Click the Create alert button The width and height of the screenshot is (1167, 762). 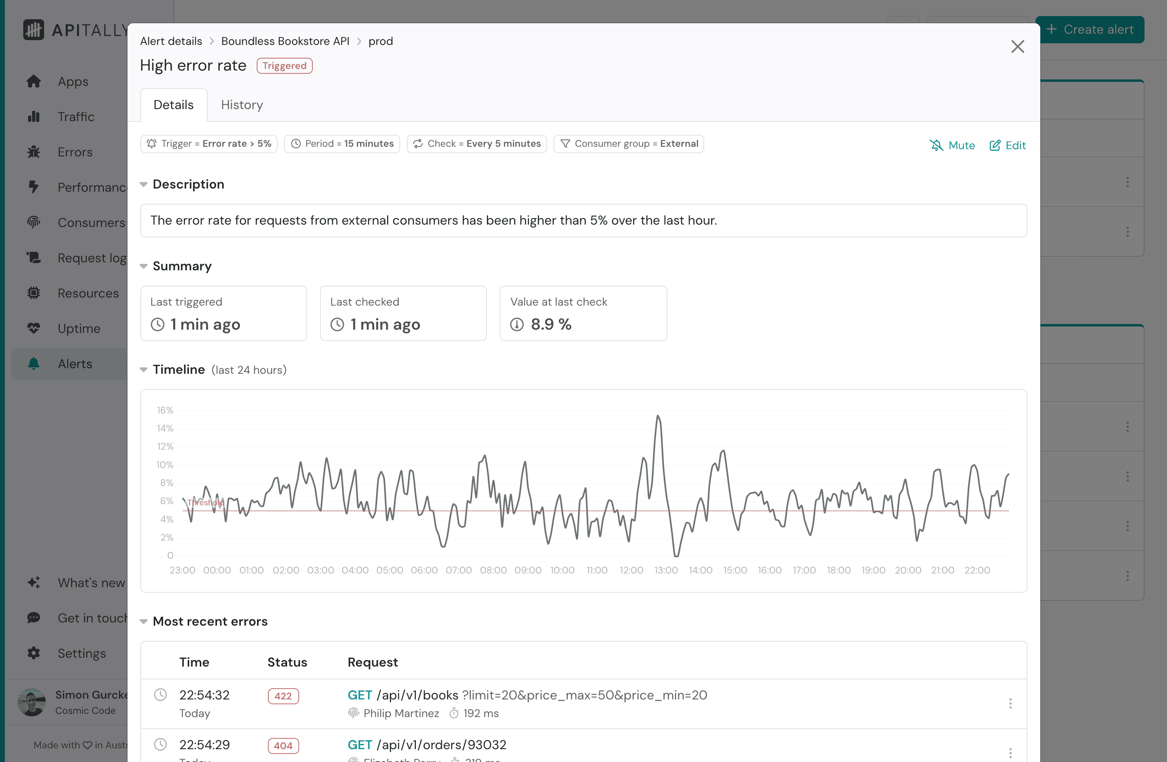[x=1090, y=29]
